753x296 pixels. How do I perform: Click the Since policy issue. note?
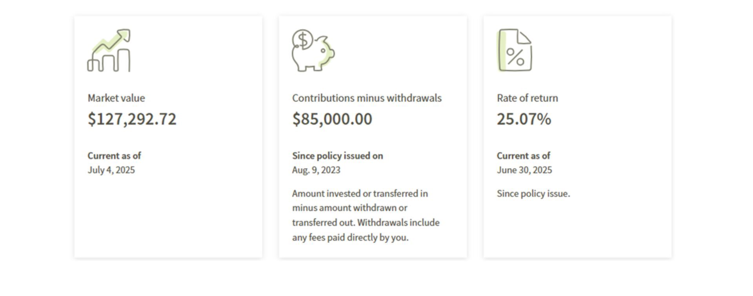coord(533,194)
